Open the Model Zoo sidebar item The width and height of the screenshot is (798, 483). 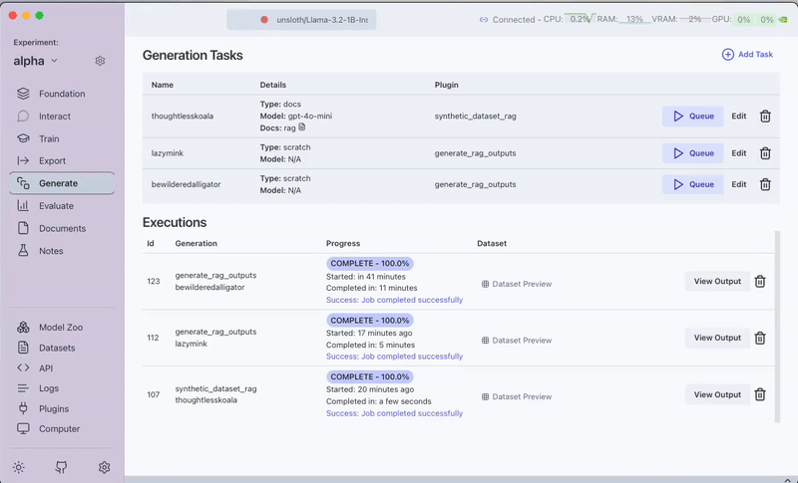pos(62,328)
